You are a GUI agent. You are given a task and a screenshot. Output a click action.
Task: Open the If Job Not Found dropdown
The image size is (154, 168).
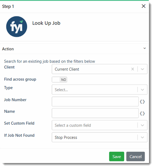(142, 137)
